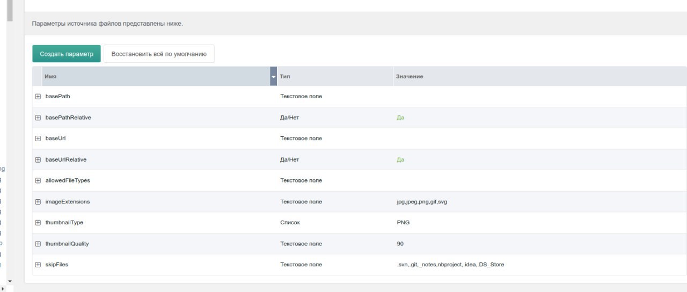Click the Создать параметр button

pos(67,54)
